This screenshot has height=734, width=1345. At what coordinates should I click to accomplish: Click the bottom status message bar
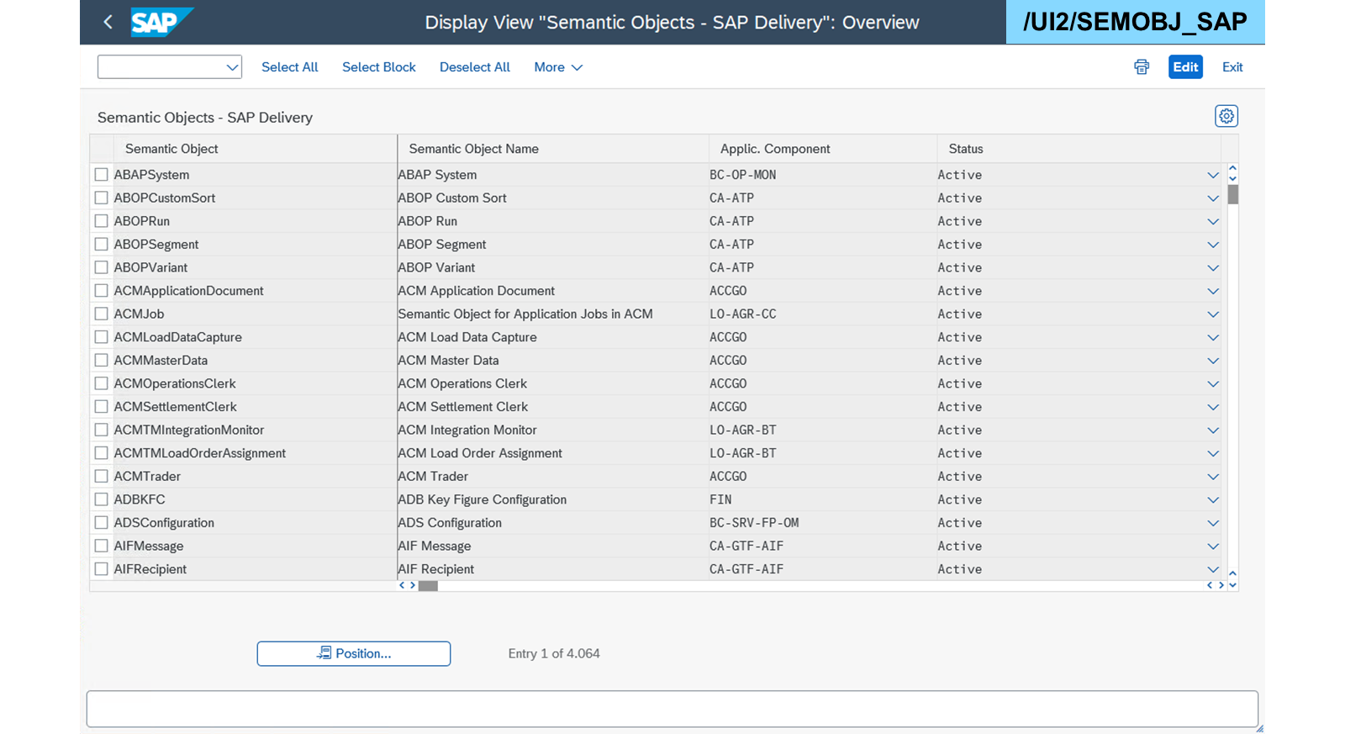point(672,709)
